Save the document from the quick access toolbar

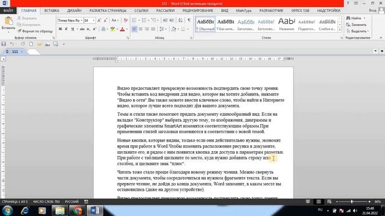pyautogui.click(x=4, y=44)
